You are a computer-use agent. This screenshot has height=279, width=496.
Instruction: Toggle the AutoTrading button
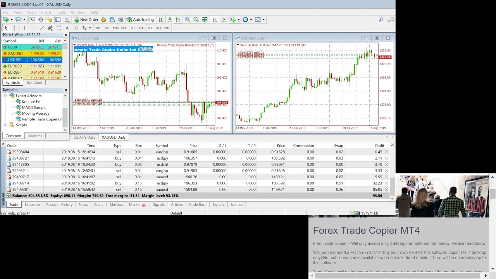coord(140,19)
